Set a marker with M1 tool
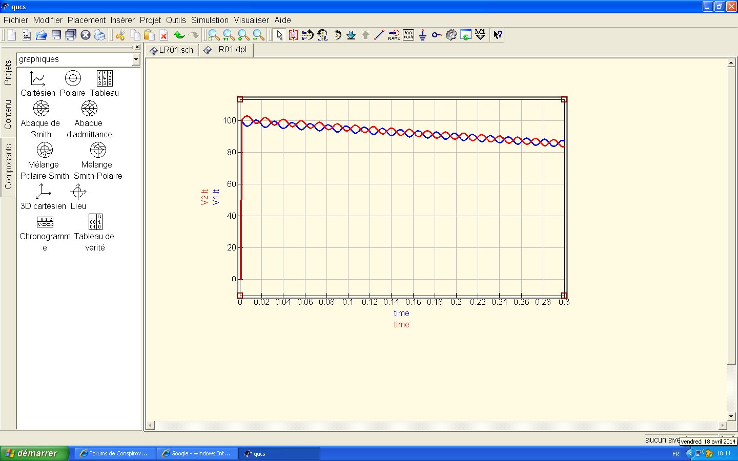738x461 pixels. [480, 35]
